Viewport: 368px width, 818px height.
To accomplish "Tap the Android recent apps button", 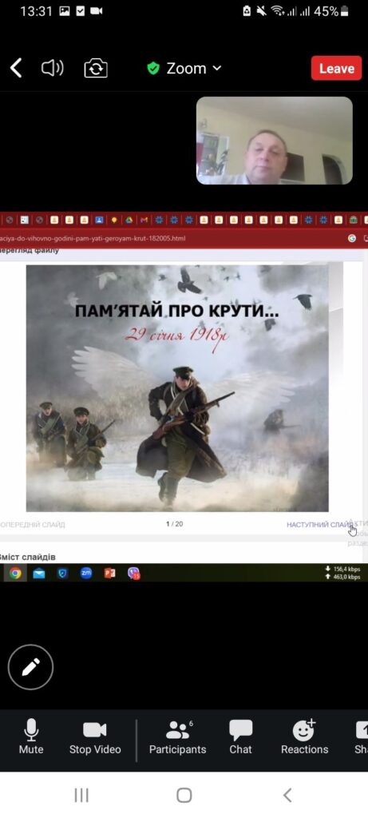I will 81,795.
